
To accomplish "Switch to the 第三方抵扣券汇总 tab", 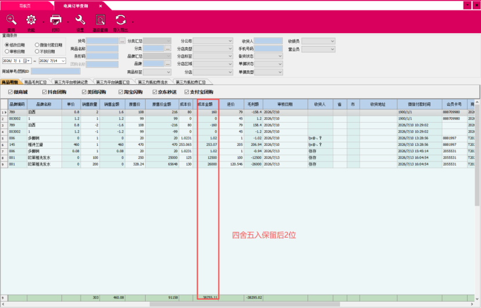I will point(191,82).
